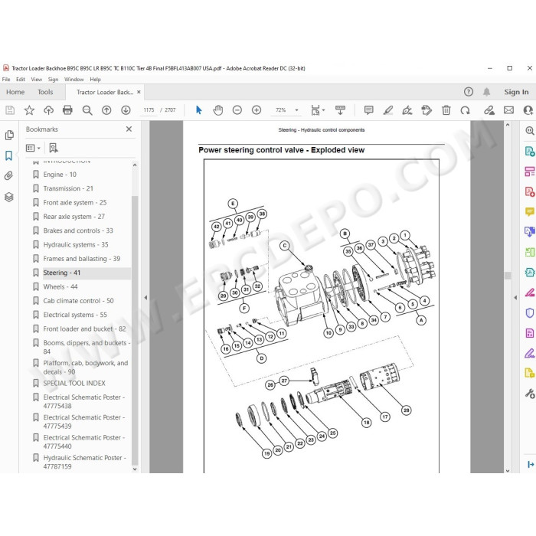Image resolution: width=536 pixels, height=536 pixels.
Task: Print the document with the printer icon
Action: [67, 110]
